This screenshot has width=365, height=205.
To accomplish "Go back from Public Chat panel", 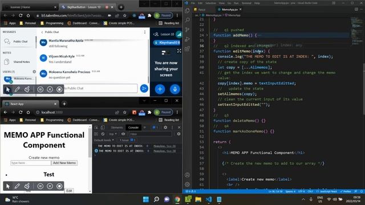I will [x=42, y=32].
